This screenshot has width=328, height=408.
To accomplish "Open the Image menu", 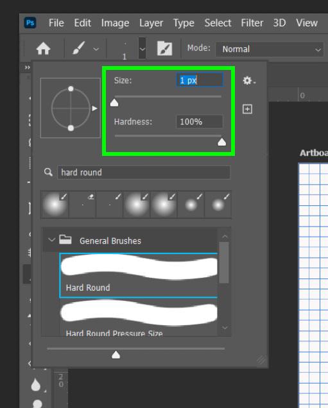I will coord(115,23).
